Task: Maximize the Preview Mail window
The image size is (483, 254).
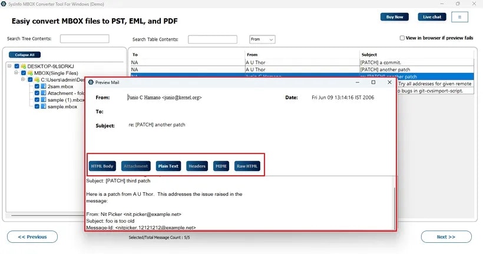Action: coord(373,82)
